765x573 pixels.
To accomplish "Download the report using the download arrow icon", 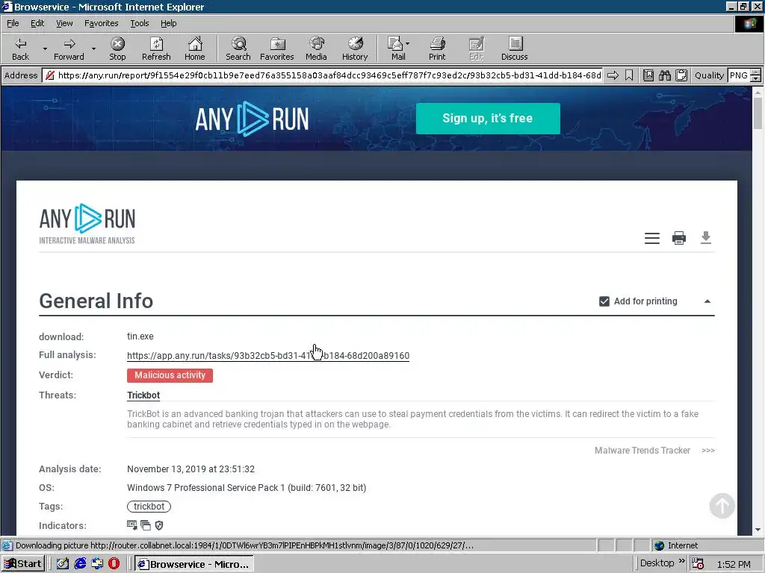I will click(x=705, y=237).
